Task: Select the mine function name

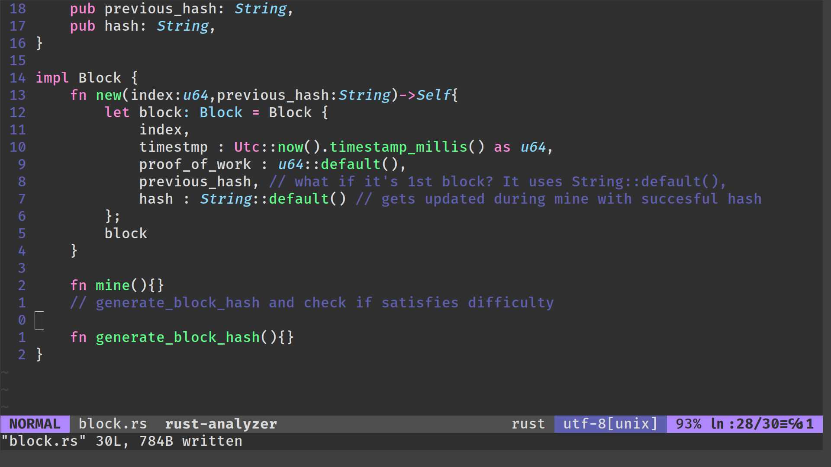Action: click(113, 285)
